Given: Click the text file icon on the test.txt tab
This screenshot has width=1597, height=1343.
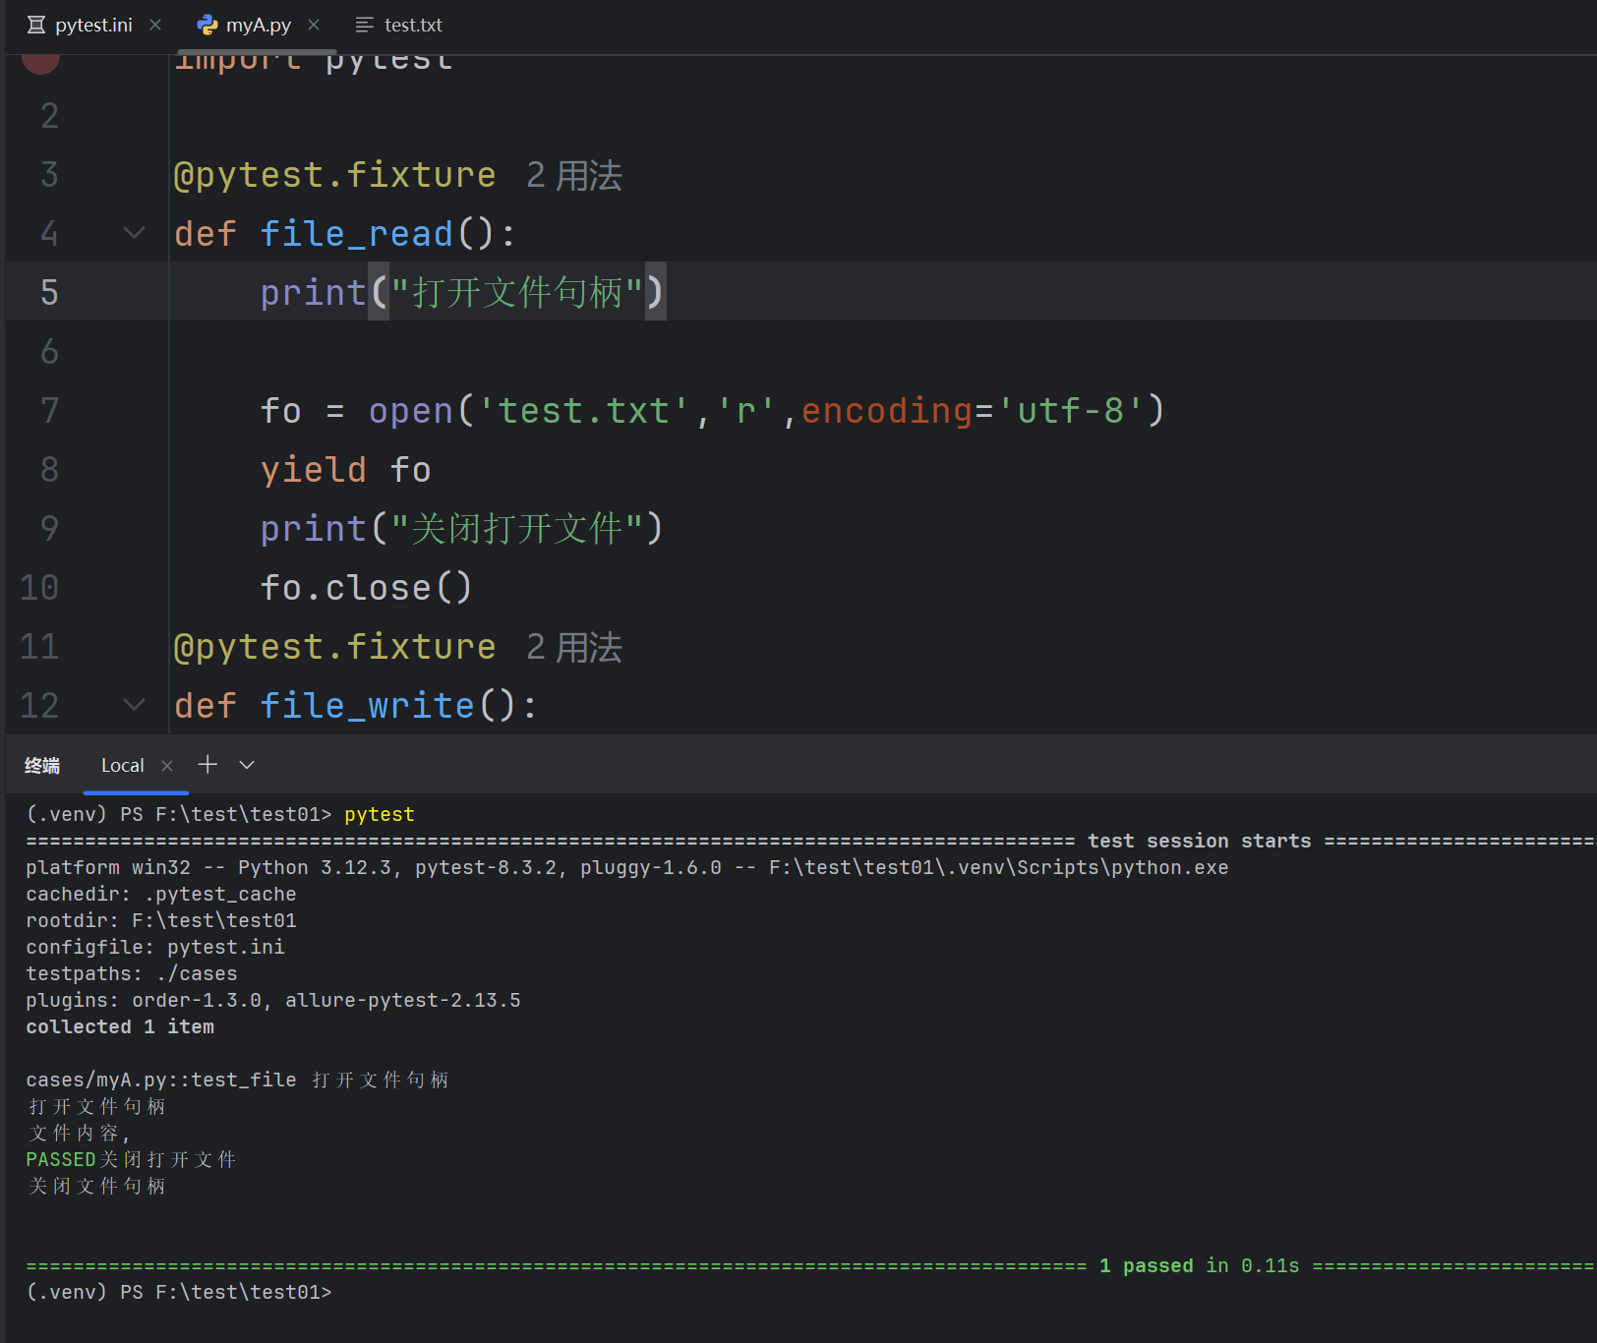Looking at the screenshot, I should [365, 25].
